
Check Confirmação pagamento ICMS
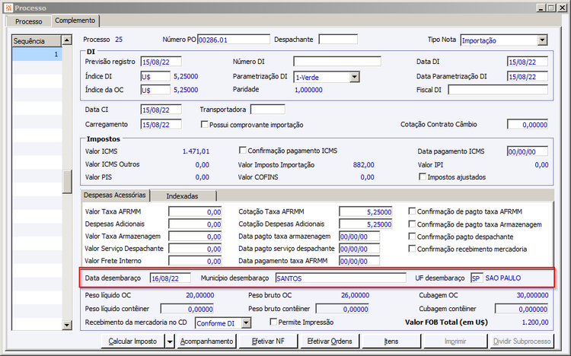243,151
